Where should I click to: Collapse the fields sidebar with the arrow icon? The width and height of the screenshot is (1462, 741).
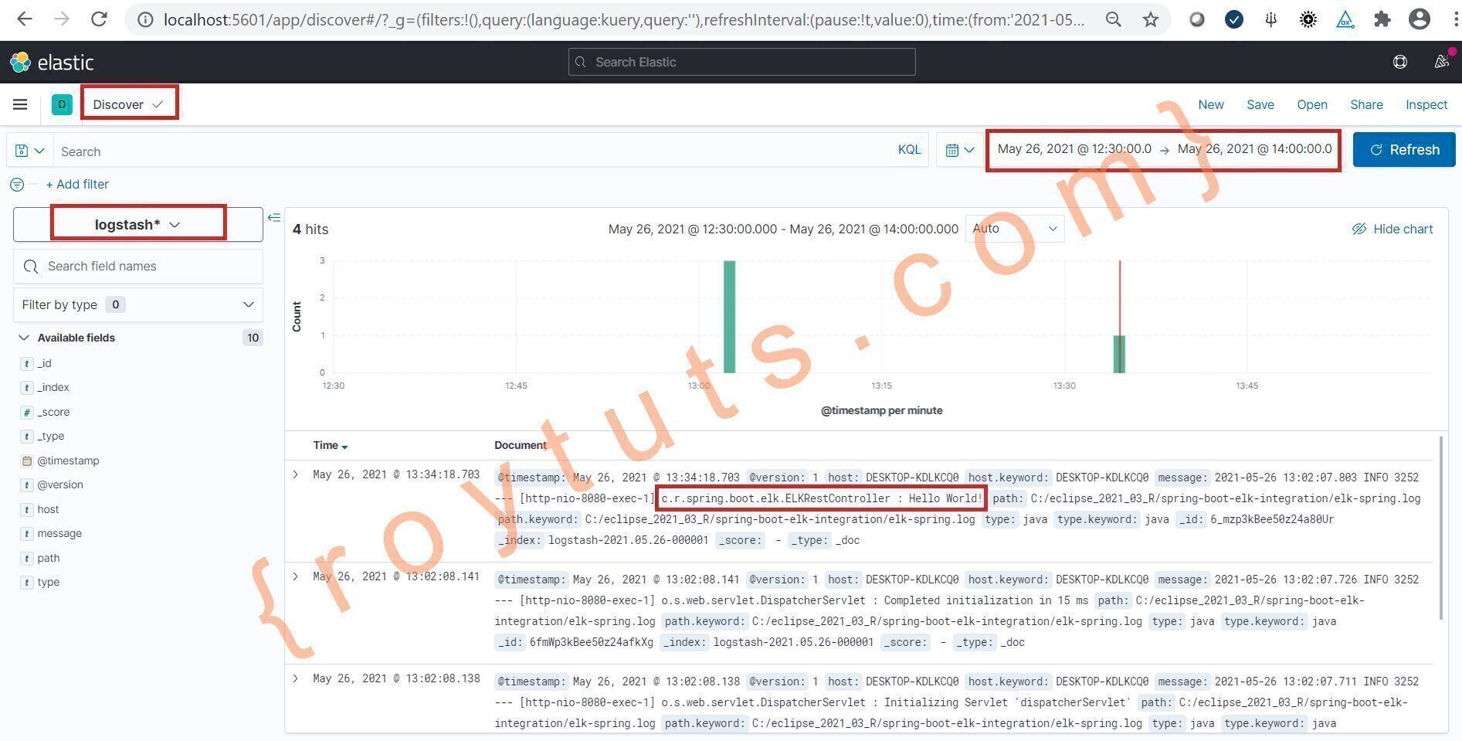[x=273, y=218]
